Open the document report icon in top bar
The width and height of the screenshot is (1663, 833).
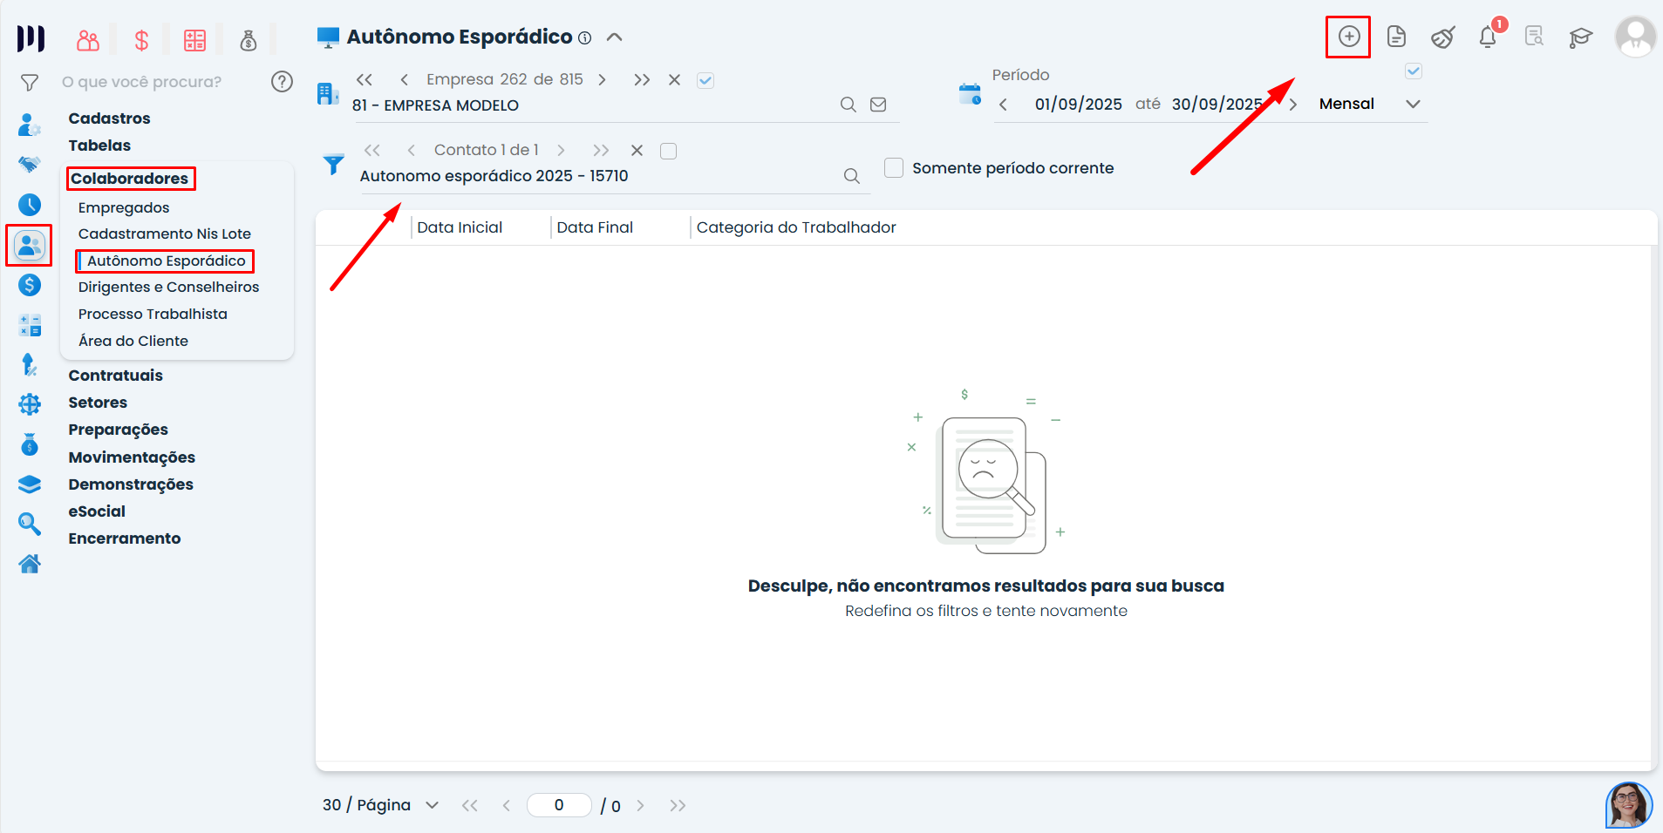click(x=1396, y=37)
